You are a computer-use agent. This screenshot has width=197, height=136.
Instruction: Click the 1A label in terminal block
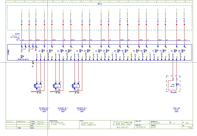pyautogui.click(x=39, y=51)
